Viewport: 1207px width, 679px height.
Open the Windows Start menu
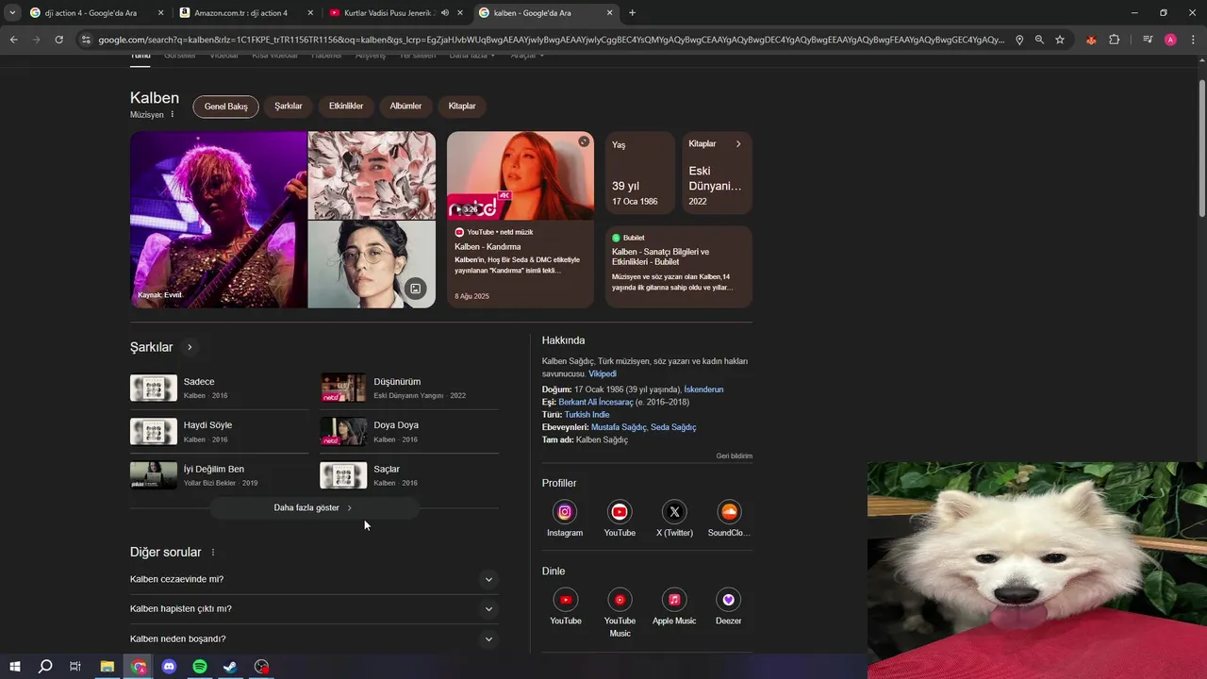click(x=15, y=667)
